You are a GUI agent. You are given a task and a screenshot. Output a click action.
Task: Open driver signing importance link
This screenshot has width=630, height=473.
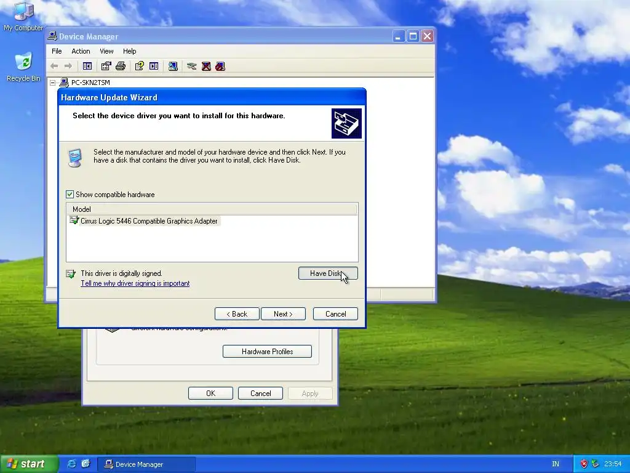[135, 283]
